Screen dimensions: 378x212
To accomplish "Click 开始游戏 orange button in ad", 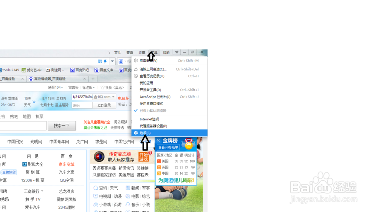I will pos(143,157).
